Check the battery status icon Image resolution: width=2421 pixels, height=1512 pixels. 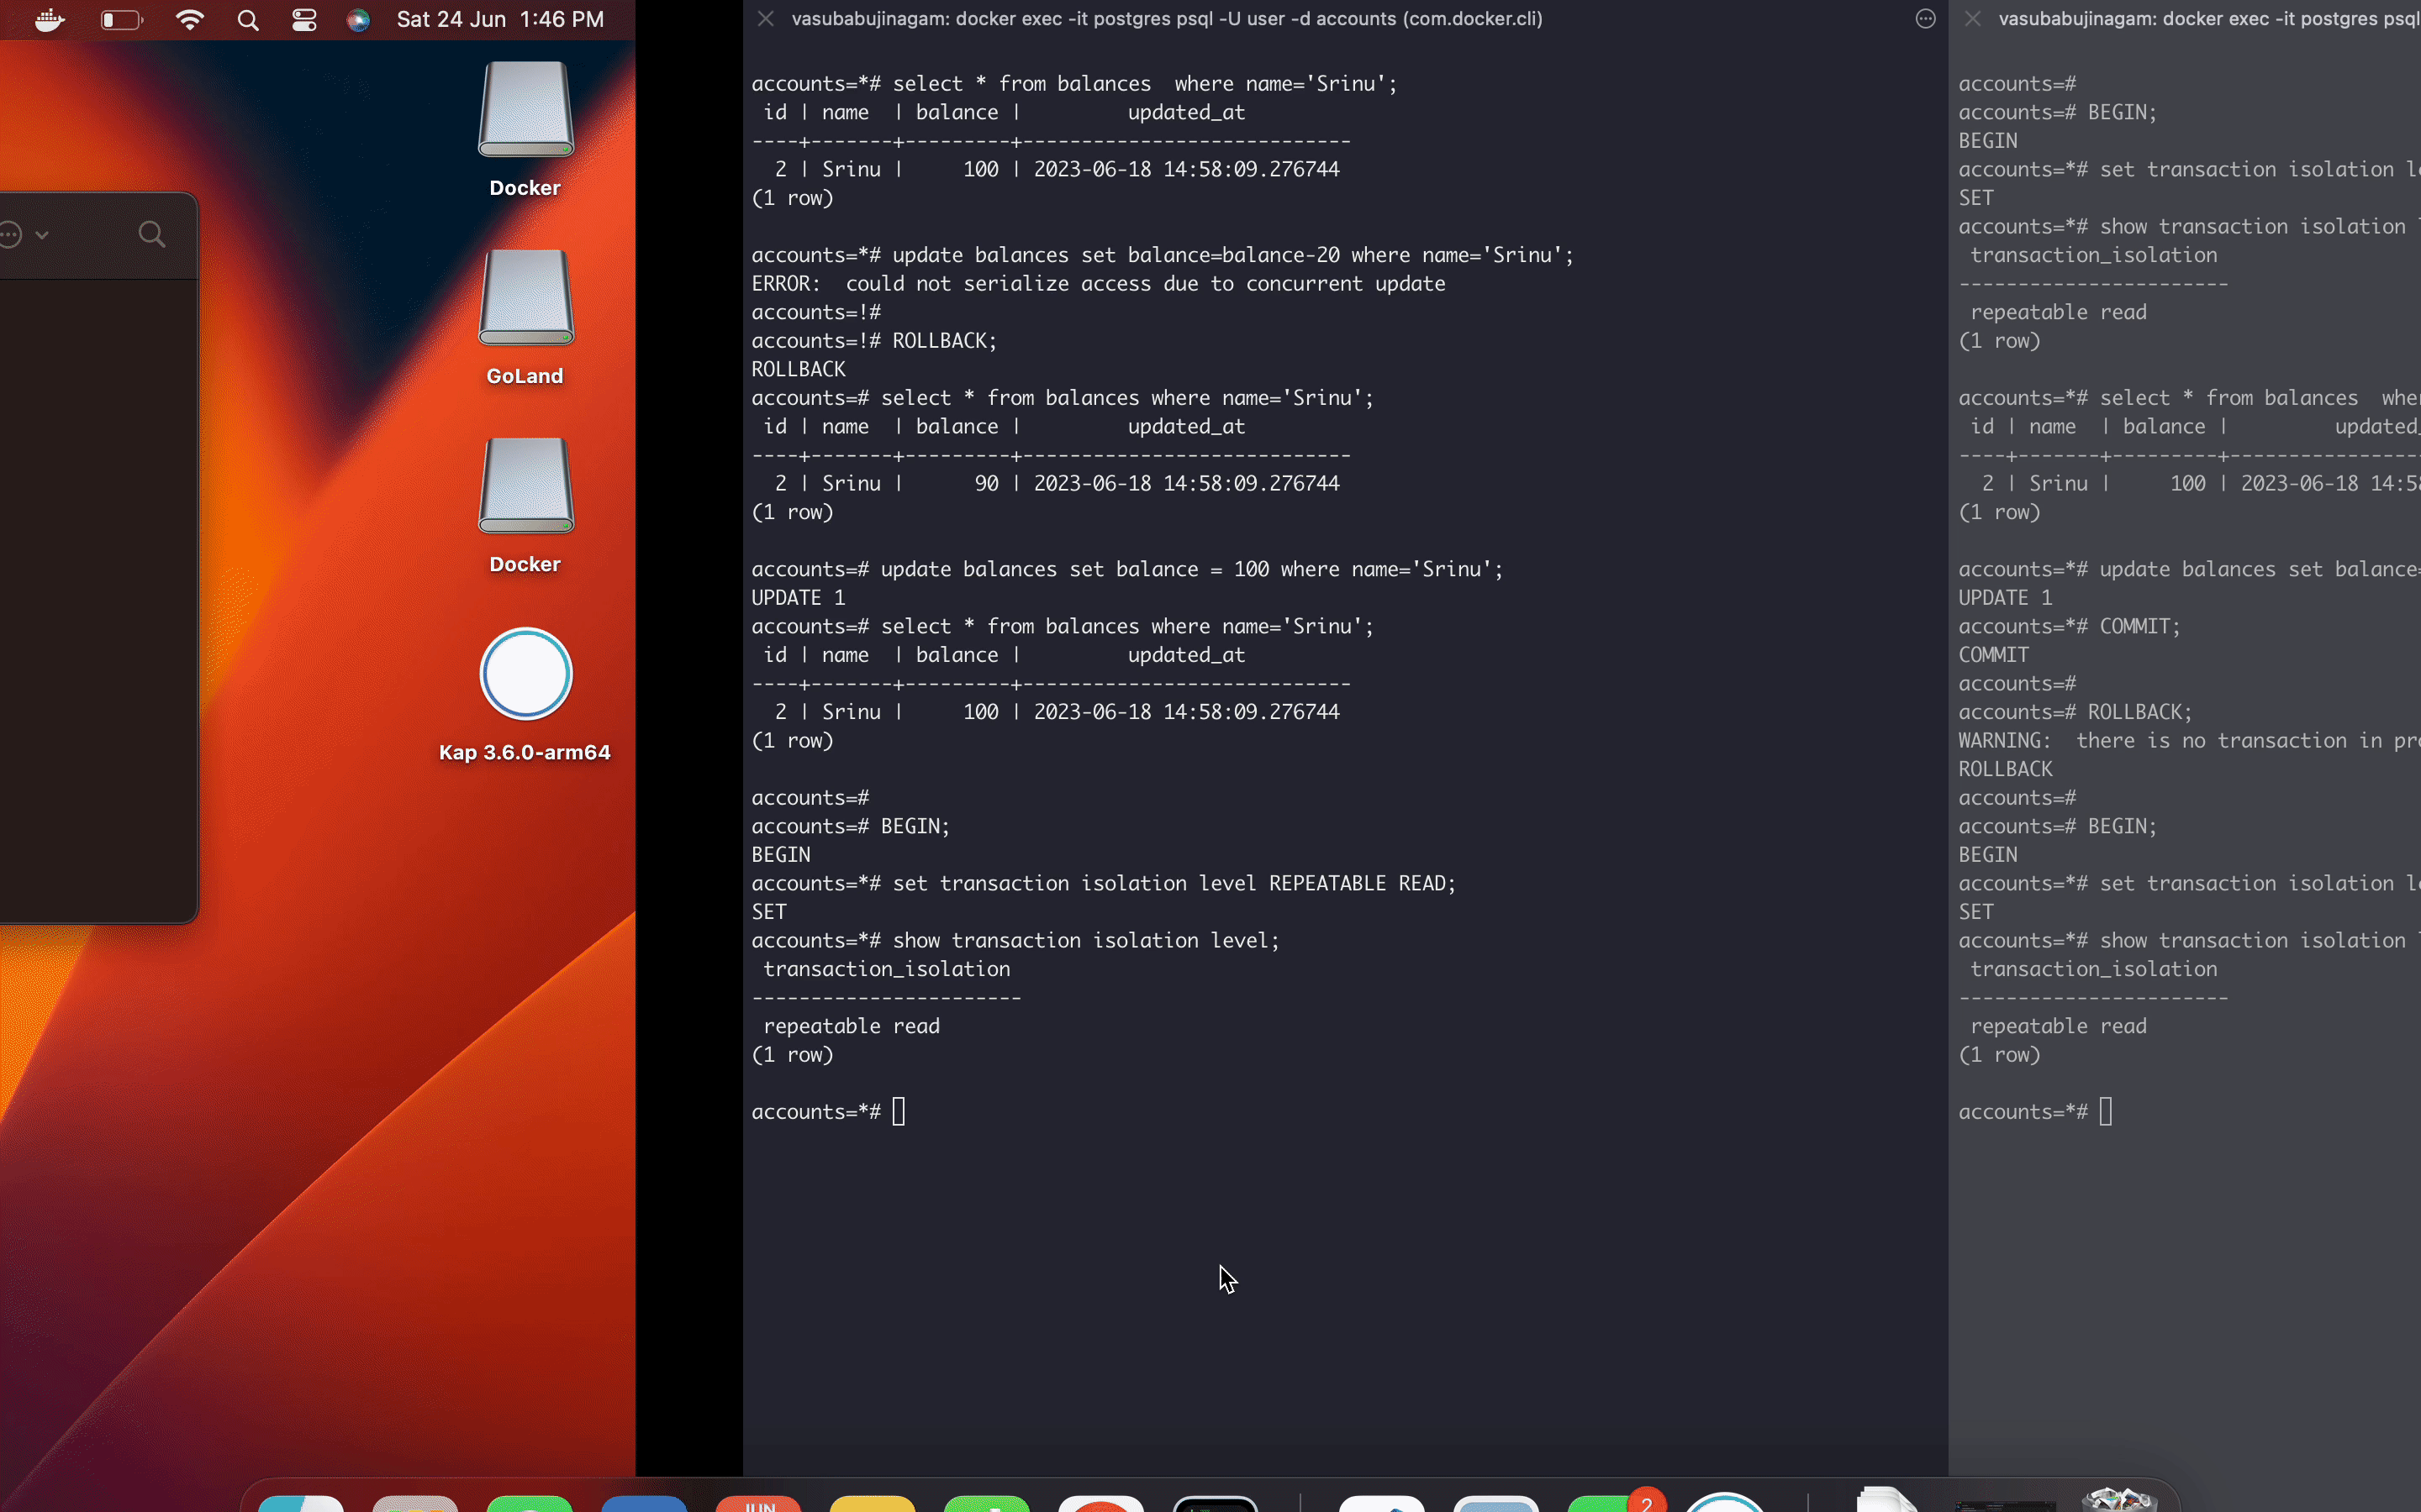(x=122, y=19)
